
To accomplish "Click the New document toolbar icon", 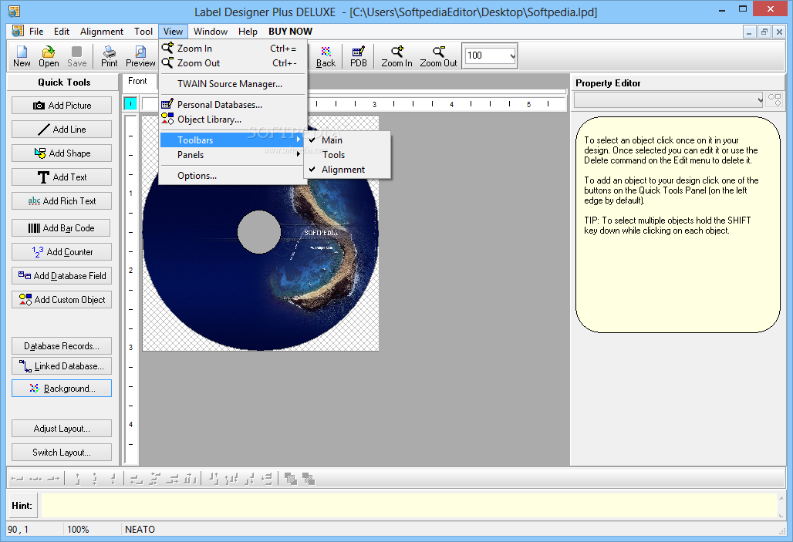I will [22, 56].
